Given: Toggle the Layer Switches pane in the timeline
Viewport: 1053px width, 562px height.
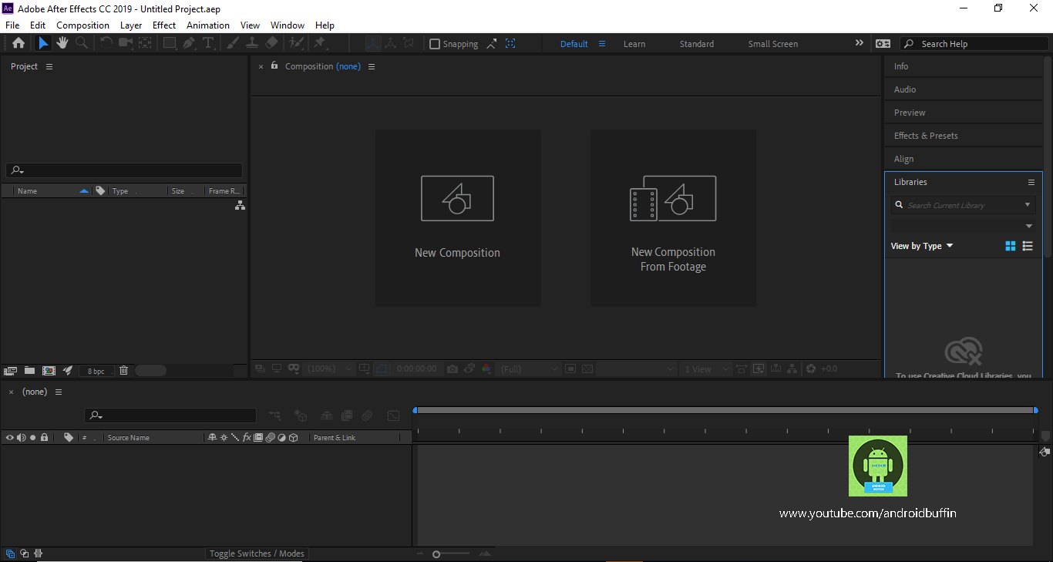Looking at the screenshot, I should coord(10,554).
